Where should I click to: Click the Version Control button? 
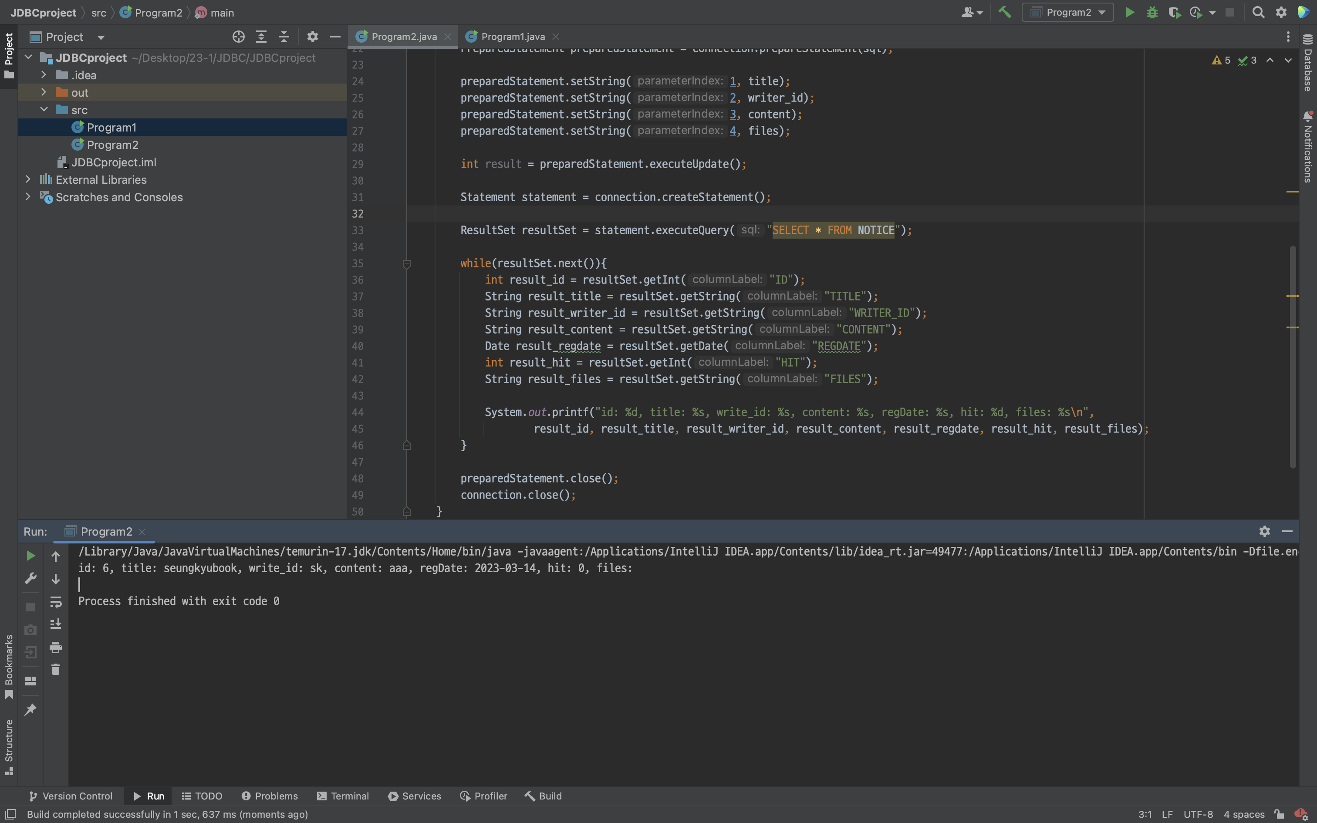click(x=71, y=796)
